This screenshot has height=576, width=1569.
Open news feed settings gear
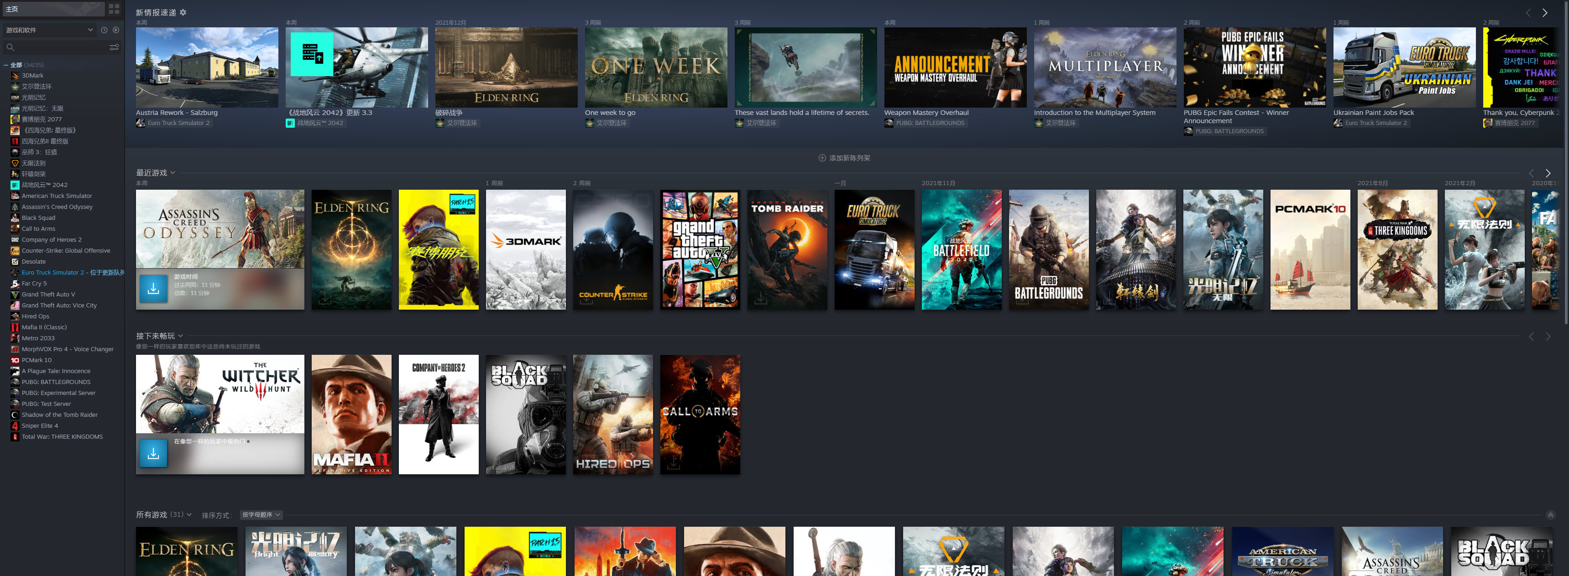click(x=183, y=12)
